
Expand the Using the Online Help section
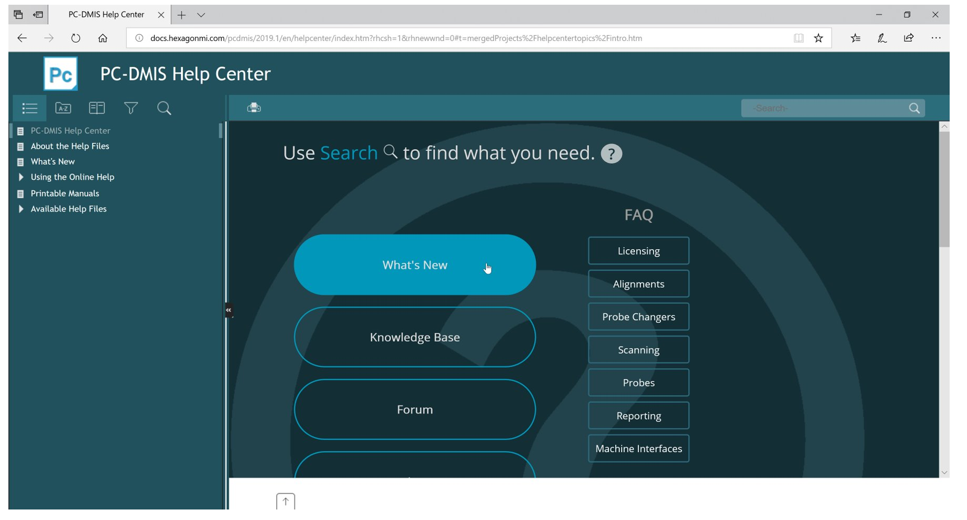pos(21,177)
